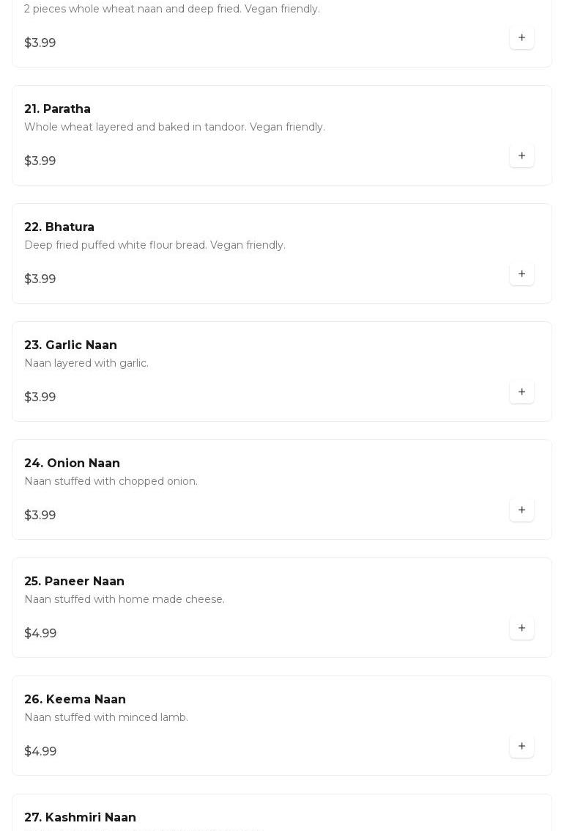Open the 26. Keema Naan title

point(75,700)
